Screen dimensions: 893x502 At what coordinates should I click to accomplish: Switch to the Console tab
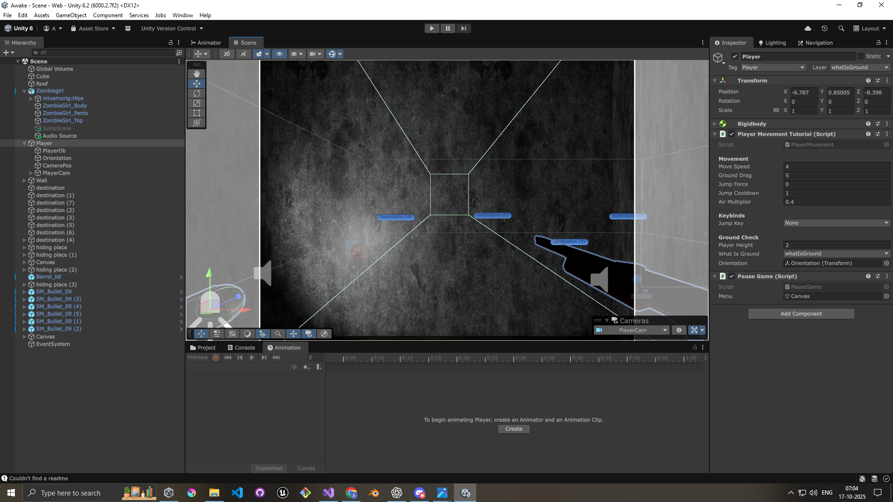pos(241,348)
